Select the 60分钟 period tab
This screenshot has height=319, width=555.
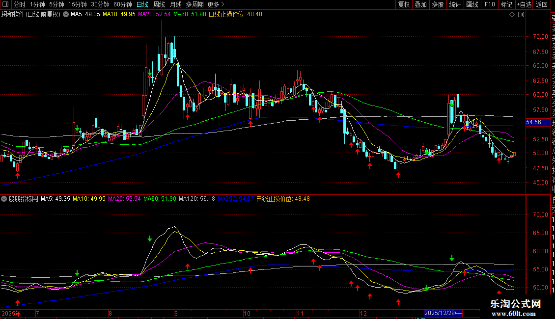tap(123, 4)
